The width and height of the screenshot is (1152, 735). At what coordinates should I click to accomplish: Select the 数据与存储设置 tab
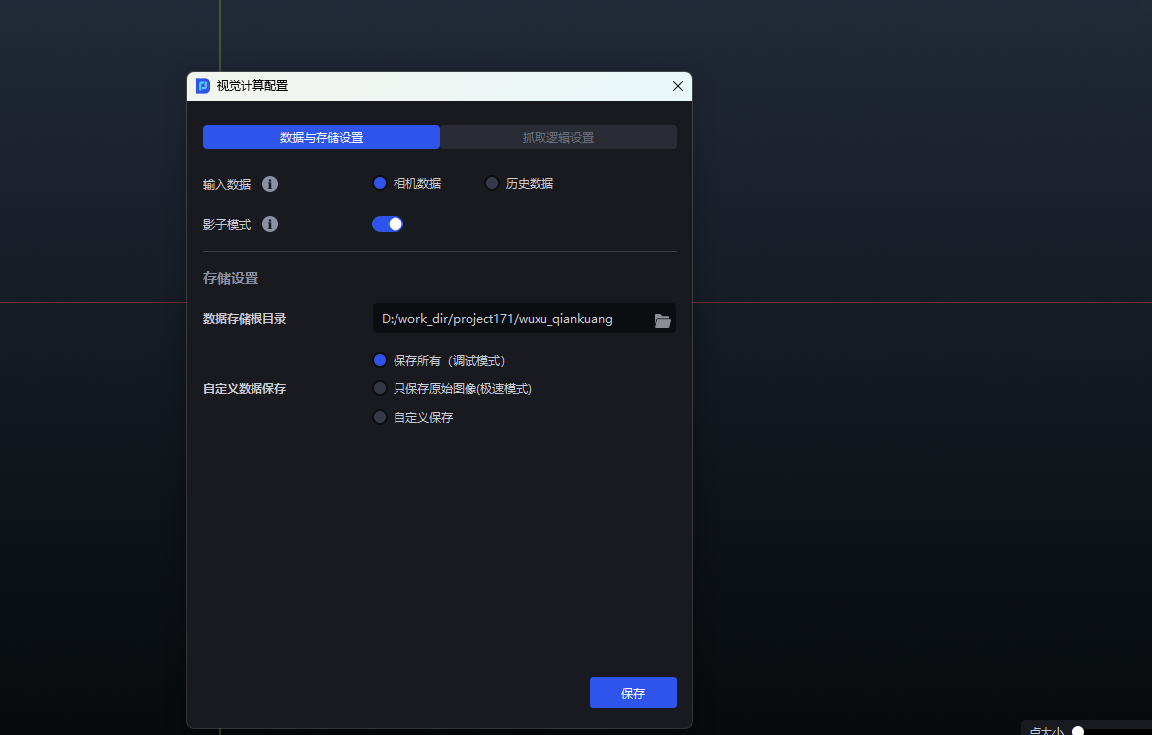(322, 138)
